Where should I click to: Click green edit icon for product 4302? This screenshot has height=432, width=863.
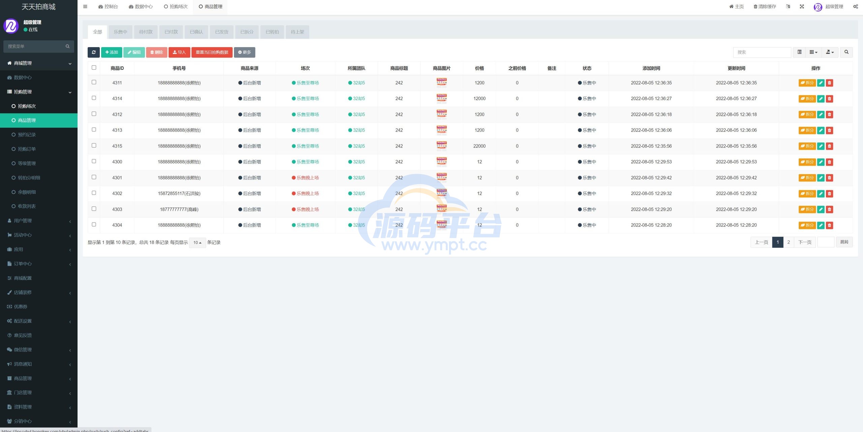821,194
